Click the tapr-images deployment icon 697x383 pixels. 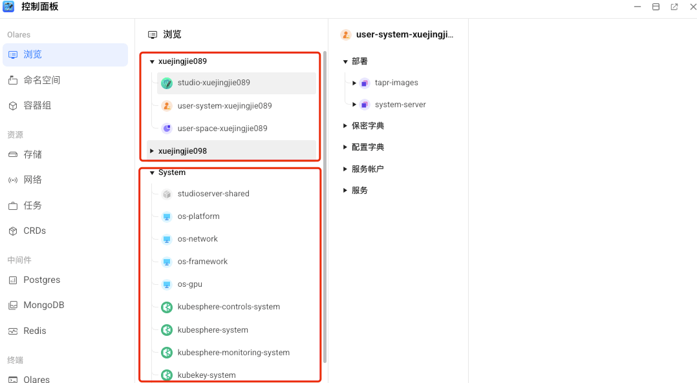(363, 83)
